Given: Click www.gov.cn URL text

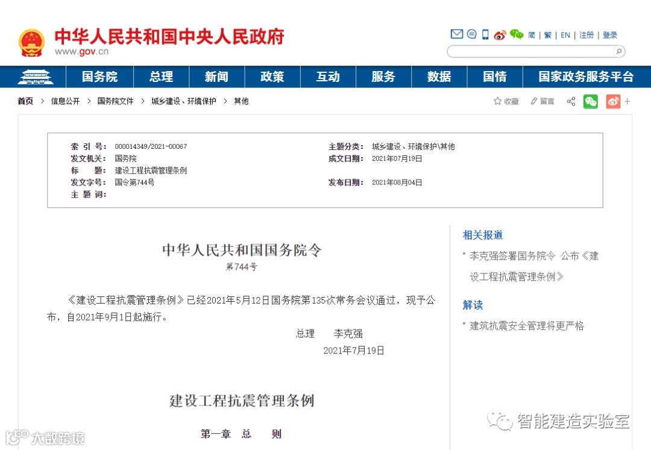Looking at the screenshot, I should pyautogui.click(x=82, y=52).
